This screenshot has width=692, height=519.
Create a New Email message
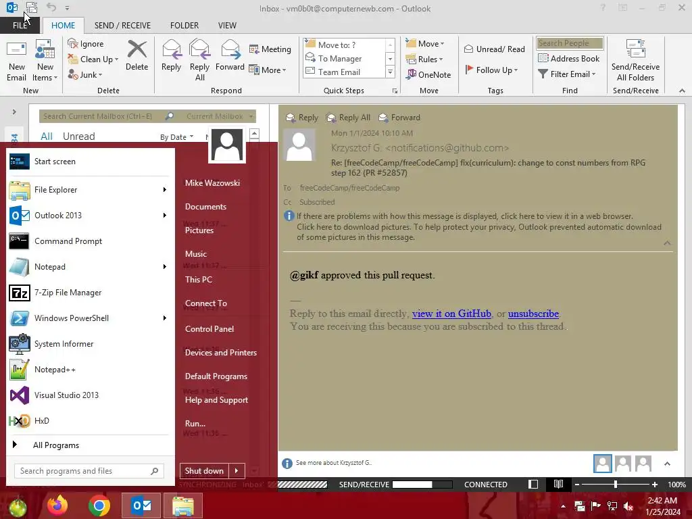(16, 61)
